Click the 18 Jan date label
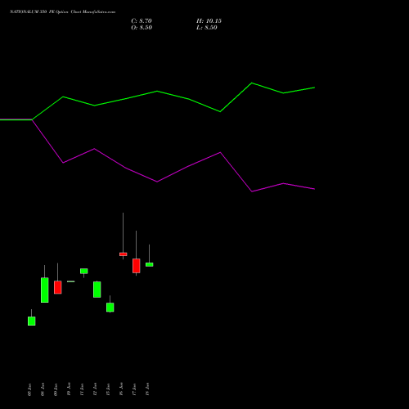 (x=147, y=389)
